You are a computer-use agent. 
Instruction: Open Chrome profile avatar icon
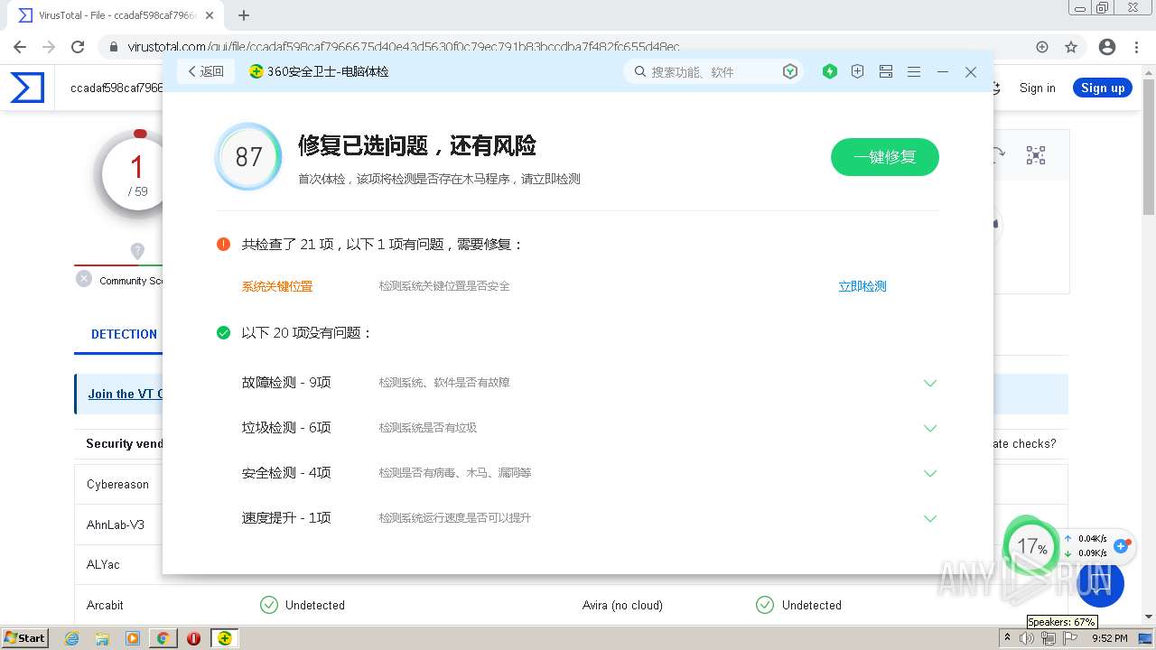pyautogui.click(x=1107, y=47)
